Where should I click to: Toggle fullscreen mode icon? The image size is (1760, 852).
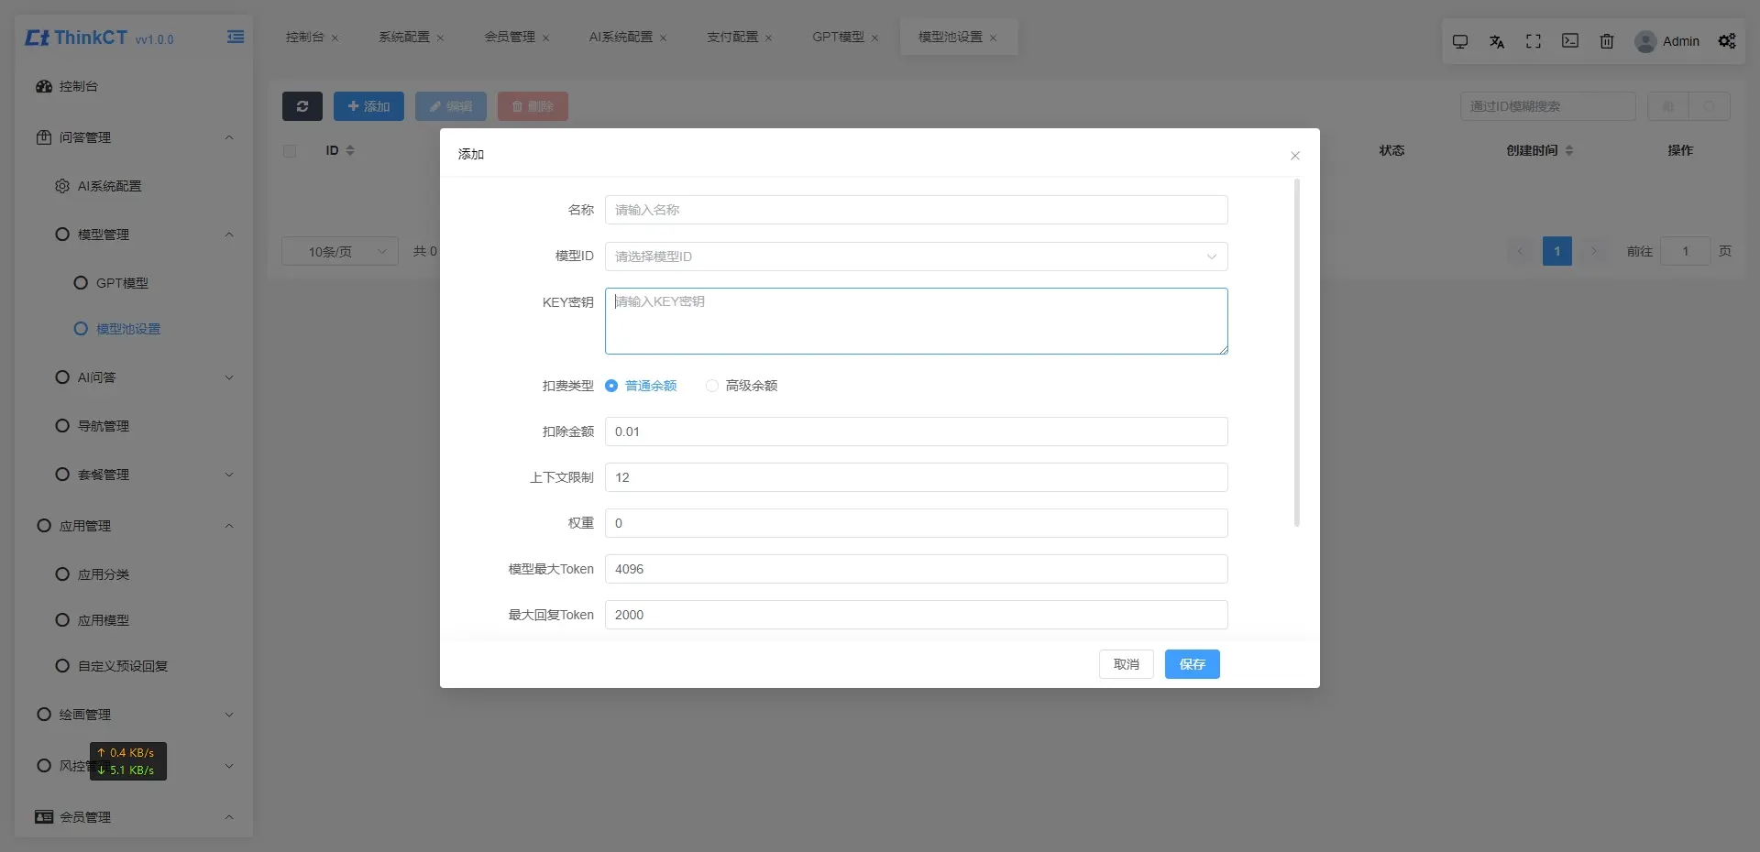tap(1534, 41)
